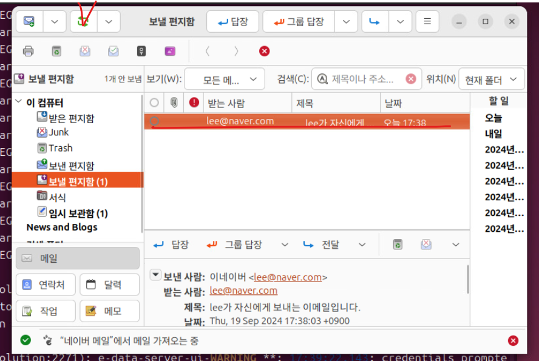Open the Junk folder
This screenshot has width=539, height=361.
(53, 132)
